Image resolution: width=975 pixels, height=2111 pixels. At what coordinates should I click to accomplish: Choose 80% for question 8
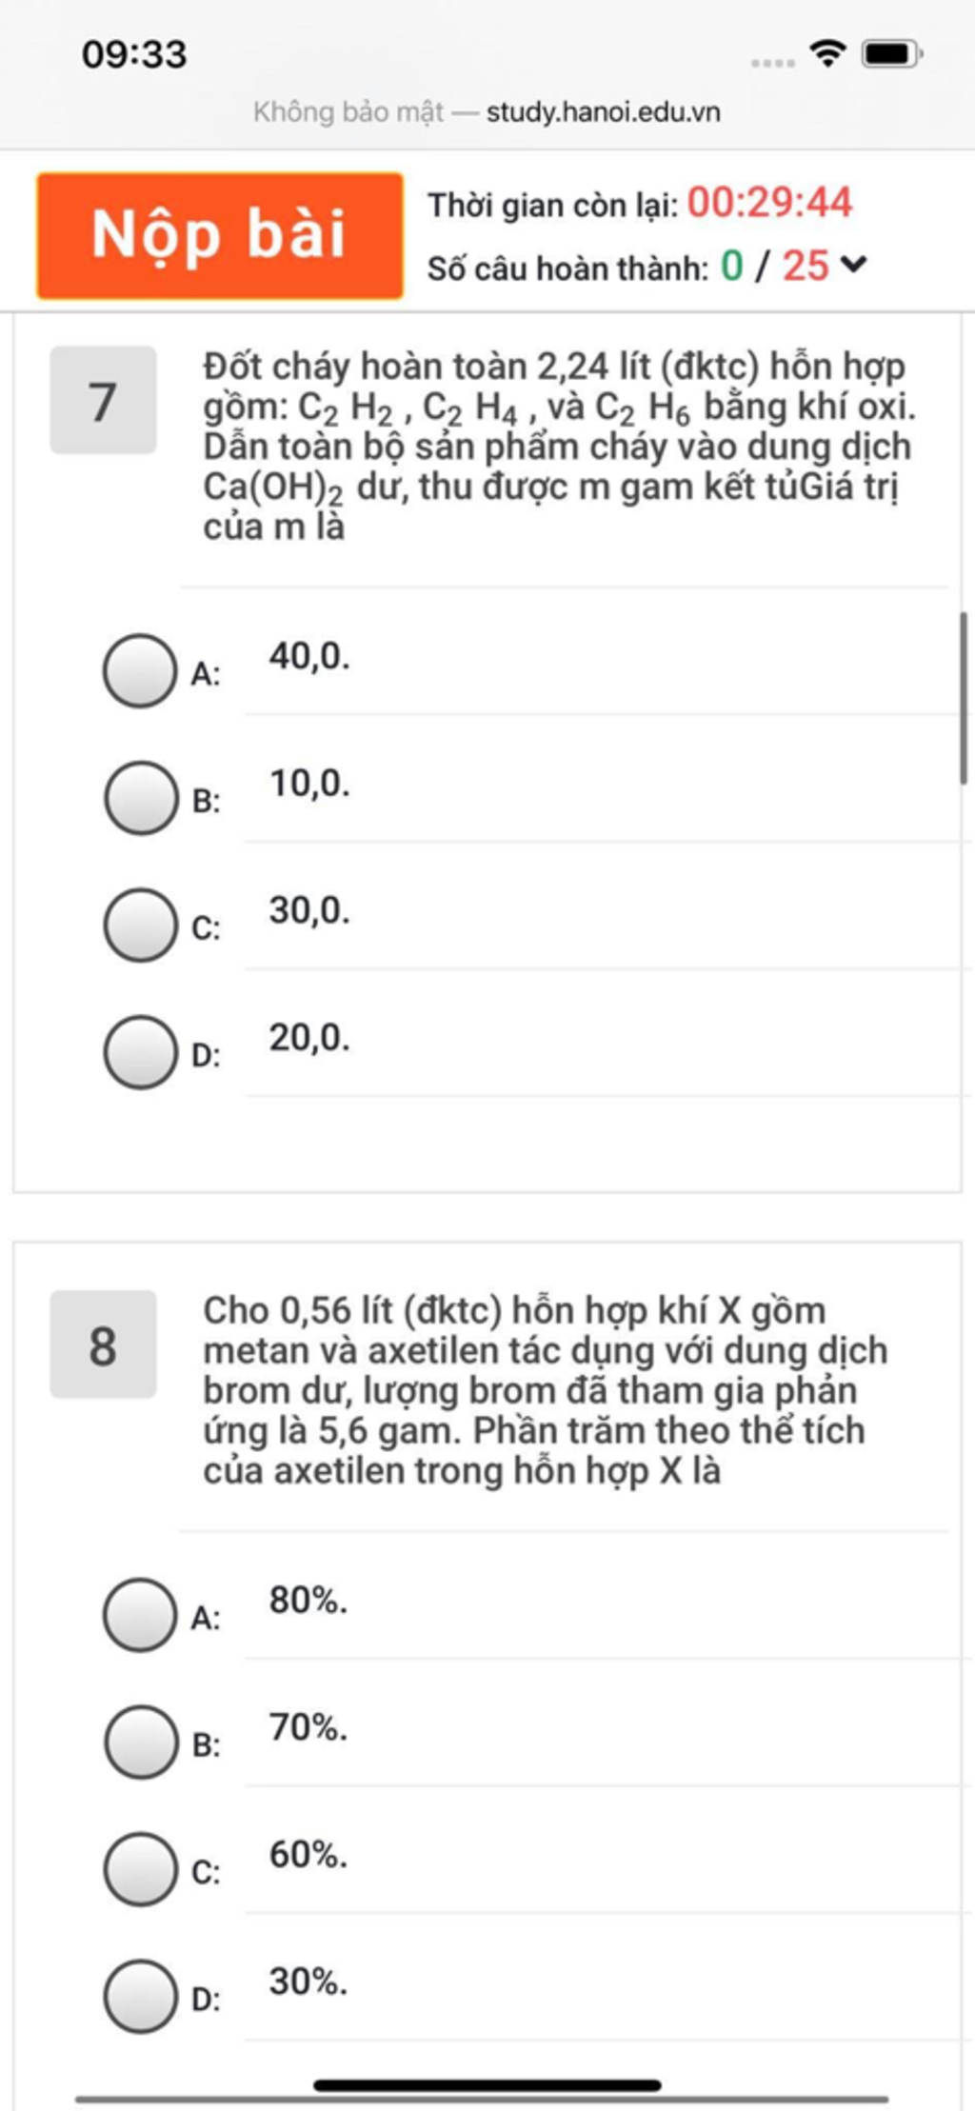pyautogui.click(x=140, y=1615)
